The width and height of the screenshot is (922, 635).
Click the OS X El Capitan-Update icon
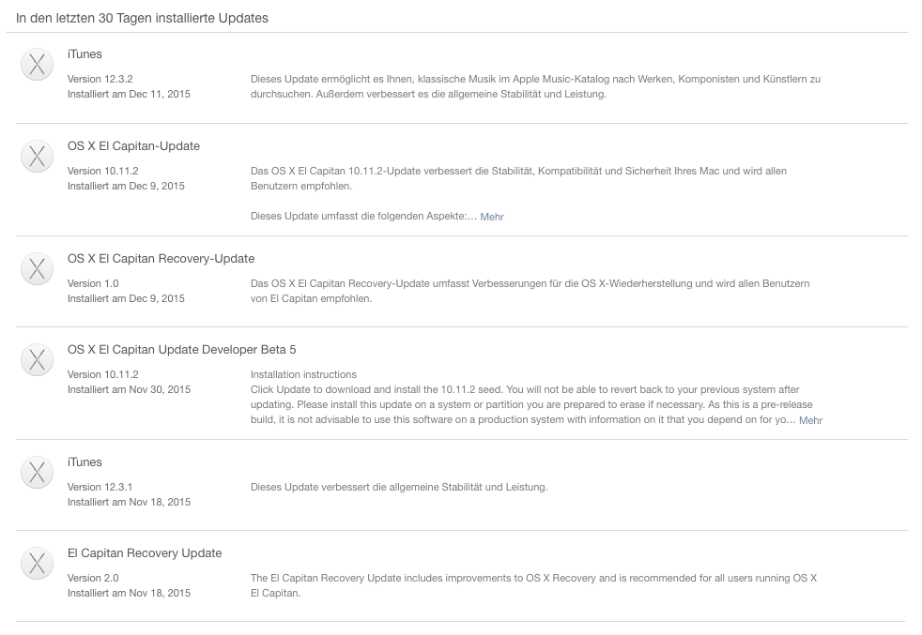[37, 157]
